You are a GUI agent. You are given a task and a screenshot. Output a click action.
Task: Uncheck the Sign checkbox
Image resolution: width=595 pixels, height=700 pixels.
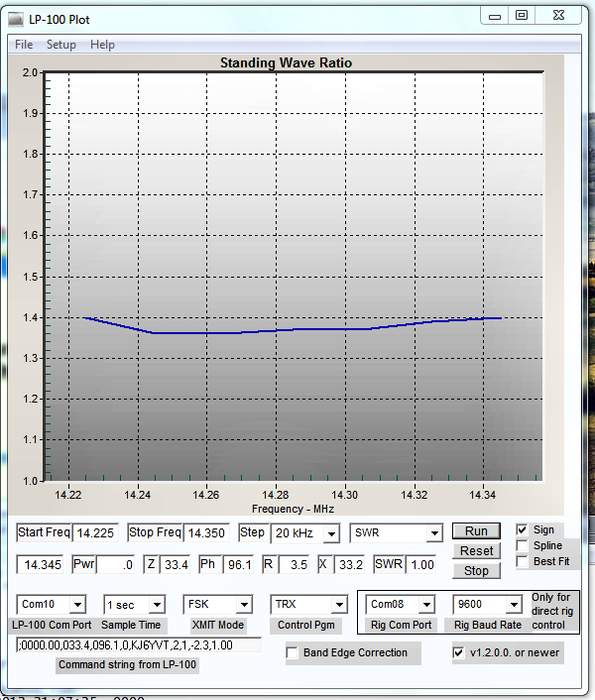click(x=523, y=530)
